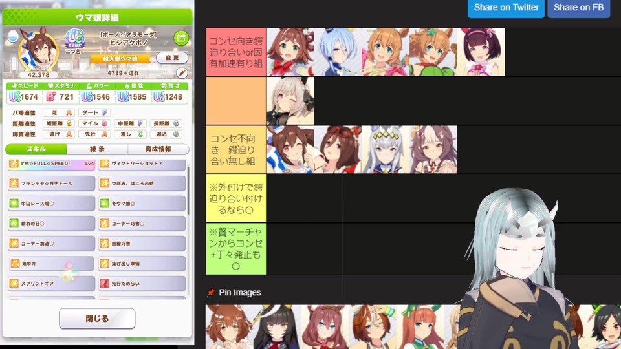Screen dimensions: 621x349
Task: Open the ヴィクトリーショット! skill entry
Action: click(x=142, y=164)
